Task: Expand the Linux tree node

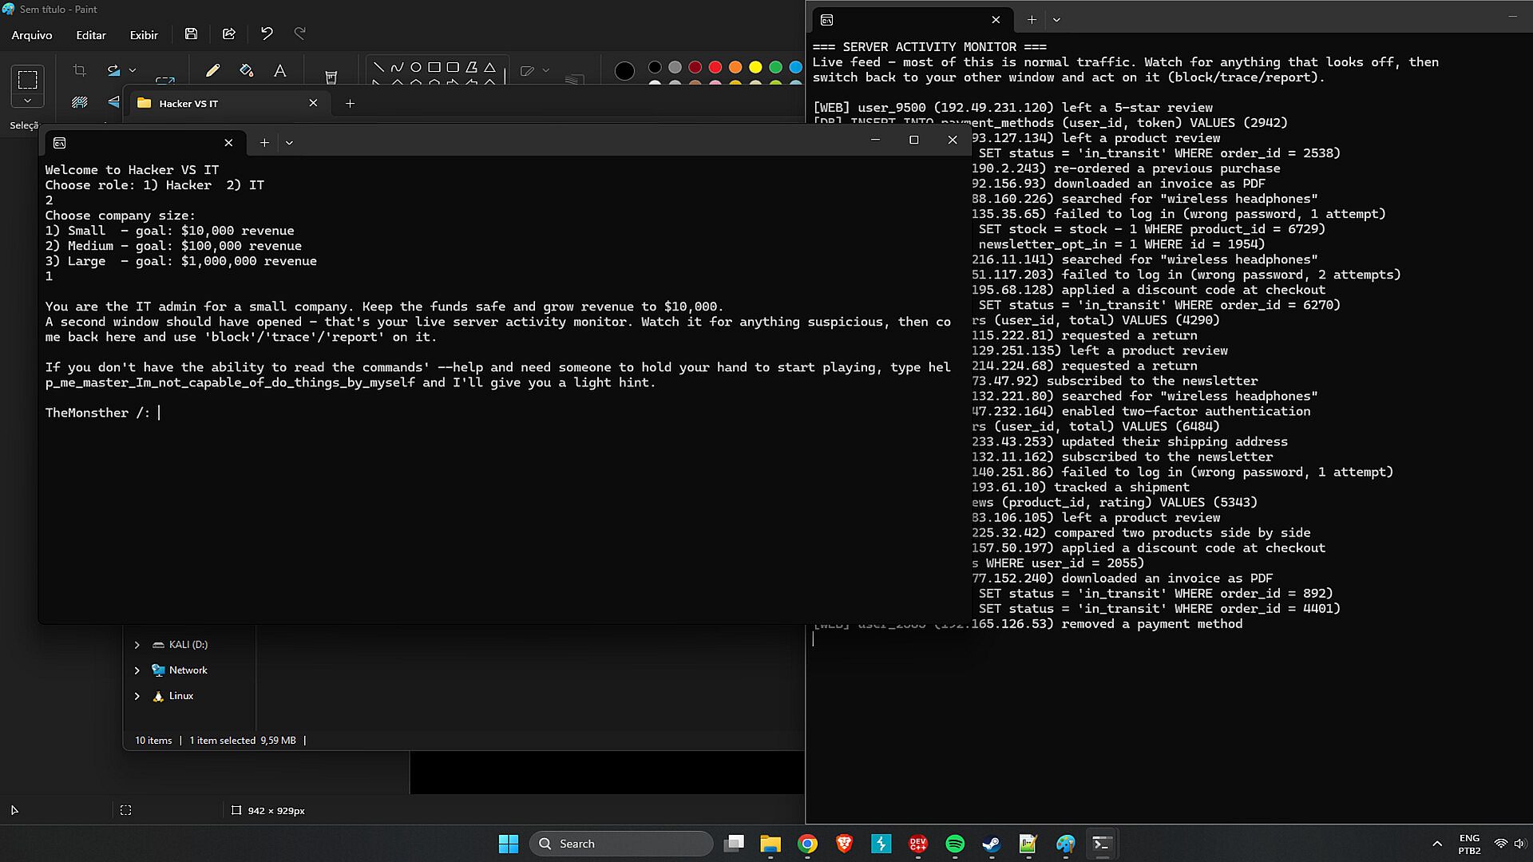Action: click(x=137, y=696)
